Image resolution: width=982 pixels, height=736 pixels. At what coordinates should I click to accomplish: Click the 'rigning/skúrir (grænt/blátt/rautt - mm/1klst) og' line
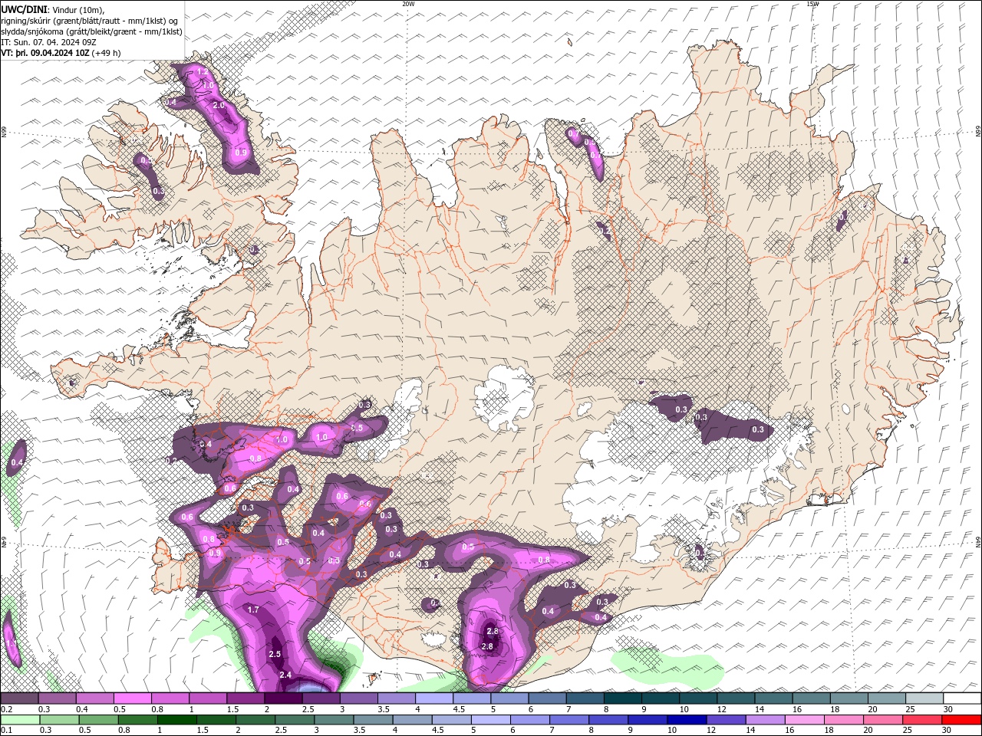coord(91,20)
